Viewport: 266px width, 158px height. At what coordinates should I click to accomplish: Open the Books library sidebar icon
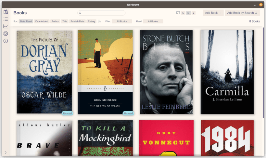point(6,12)
